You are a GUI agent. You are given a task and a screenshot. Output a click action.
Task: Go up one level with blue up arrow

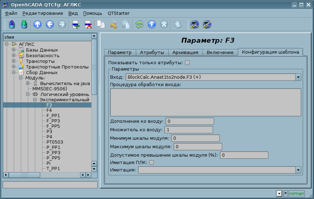click(37, 25)
